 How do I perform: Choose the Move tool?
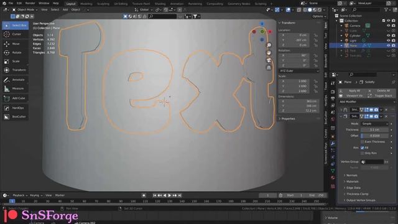(x=16, y=44)
